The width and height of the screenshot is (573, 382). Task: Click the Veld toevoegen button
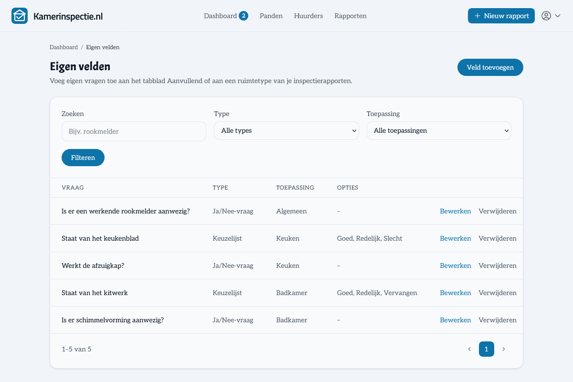pos(490,67)
